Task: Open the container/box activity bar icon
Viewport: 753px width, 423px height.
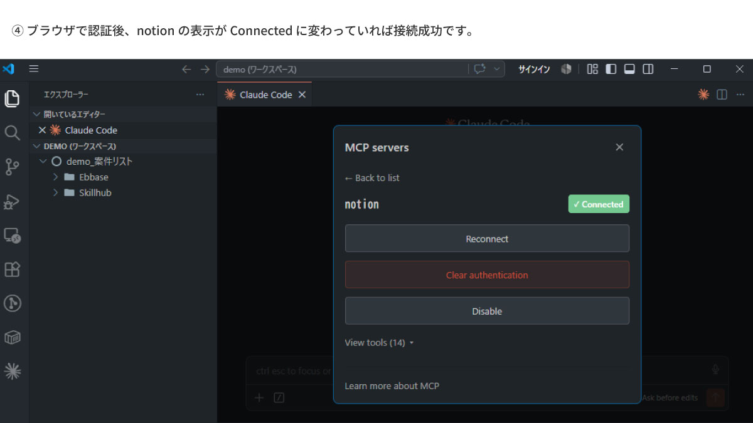Action: [13, 338]
